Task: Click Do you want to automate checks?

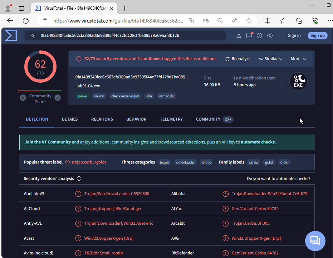Action: pos(278,179)
